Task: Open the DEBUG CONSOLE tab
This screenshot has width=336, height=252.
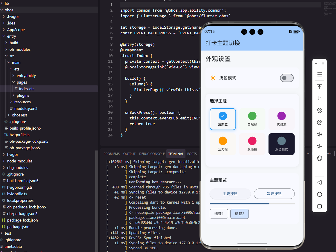Action: (x=152, y=154)
